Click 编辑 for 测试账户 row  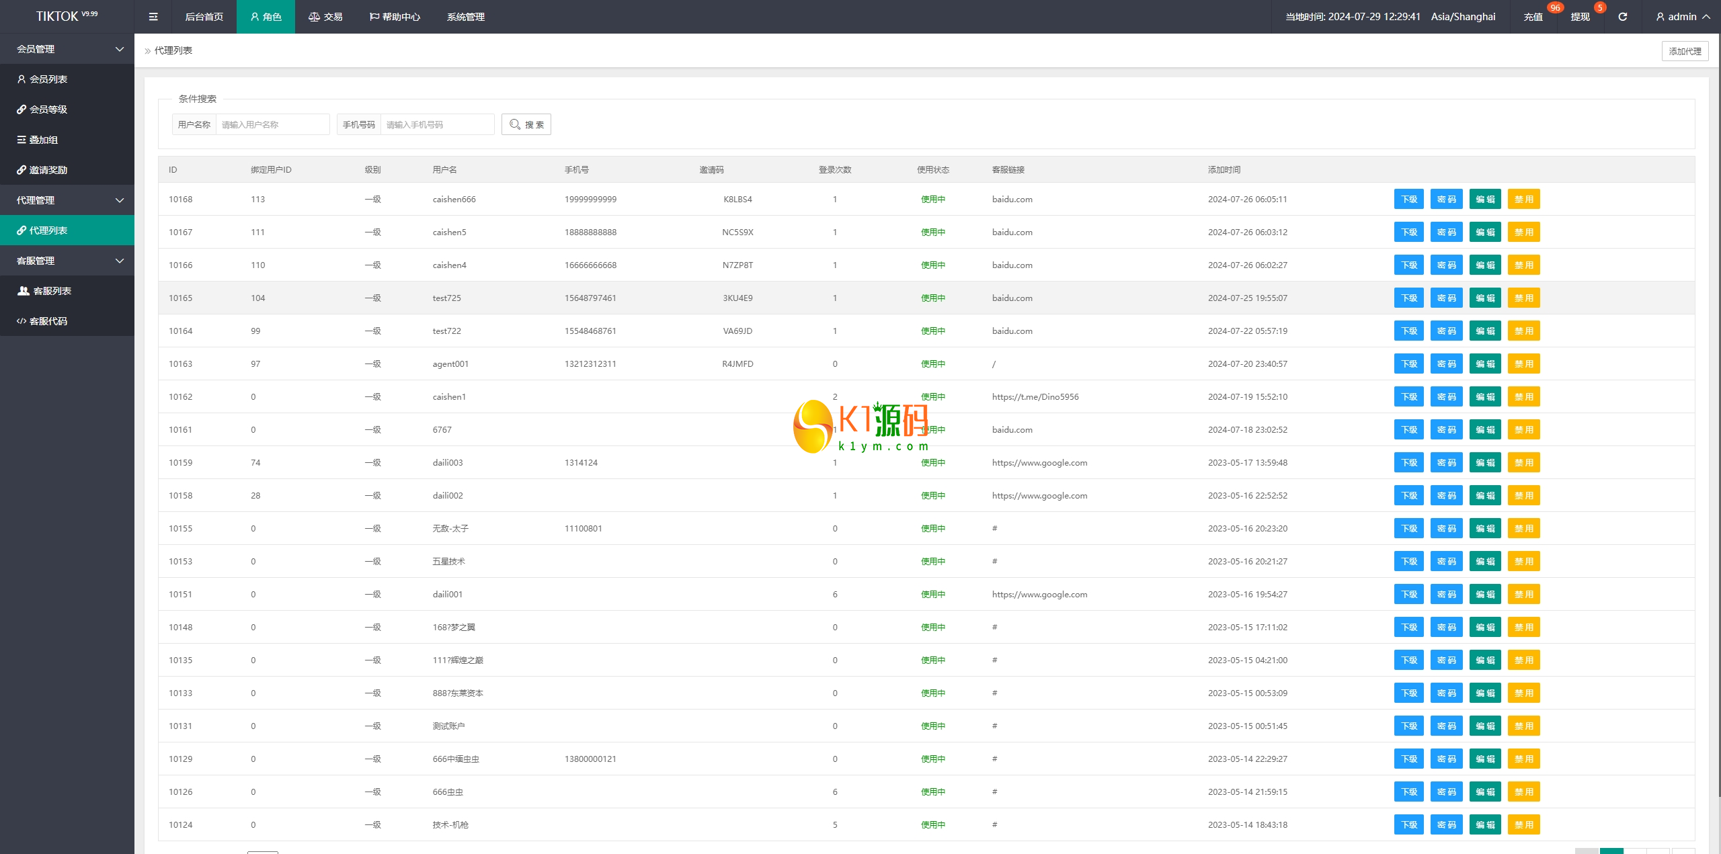tap(1485, 726)
